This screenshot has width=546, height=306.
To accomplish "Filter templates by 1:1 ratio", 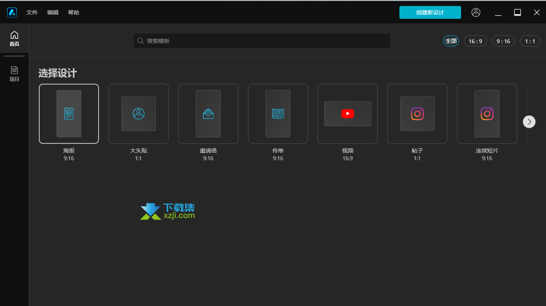I will [x=530, y=41].
